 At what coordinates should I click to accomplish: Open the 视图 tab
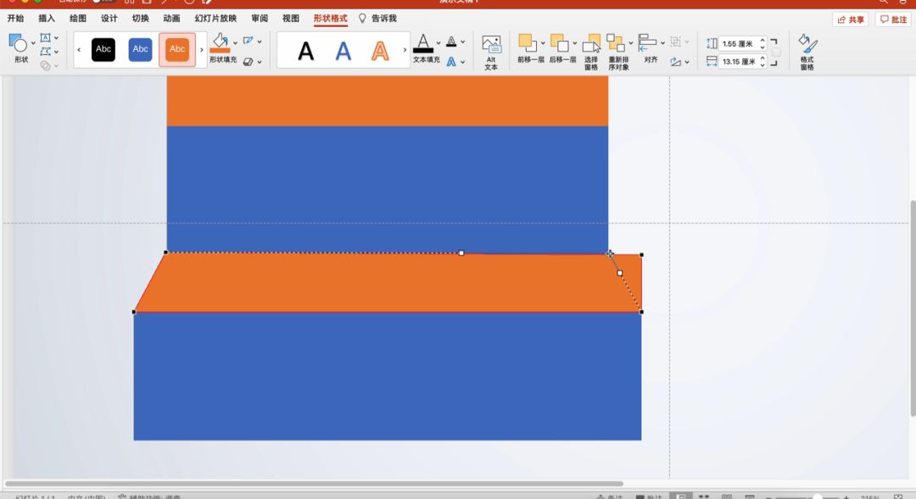pos(290,18)
